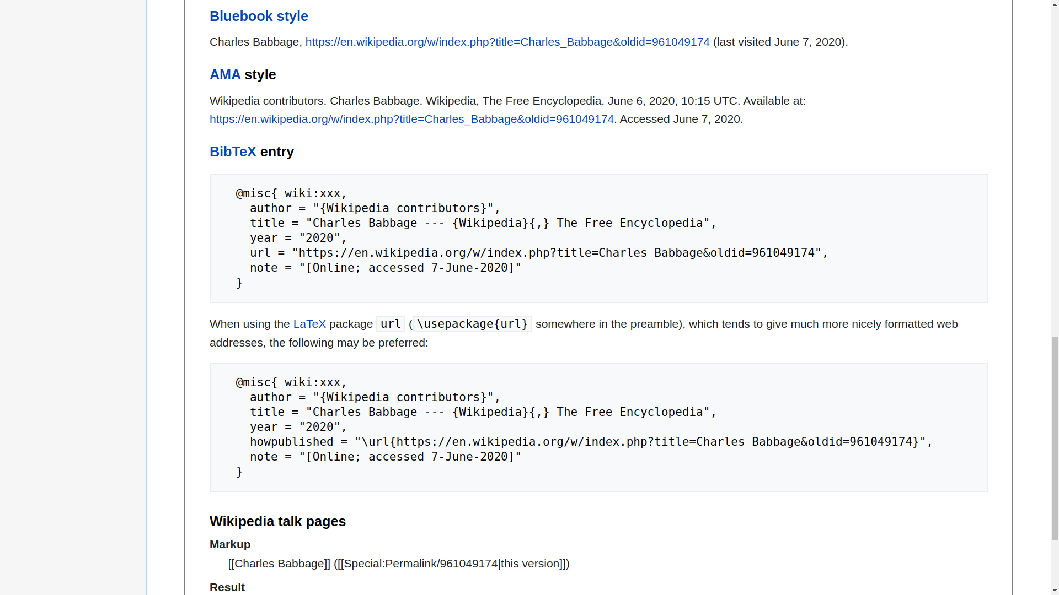Visit the LaTeX package link
The height and width of the screenshot is (595, 1059).
pos(309,324)
